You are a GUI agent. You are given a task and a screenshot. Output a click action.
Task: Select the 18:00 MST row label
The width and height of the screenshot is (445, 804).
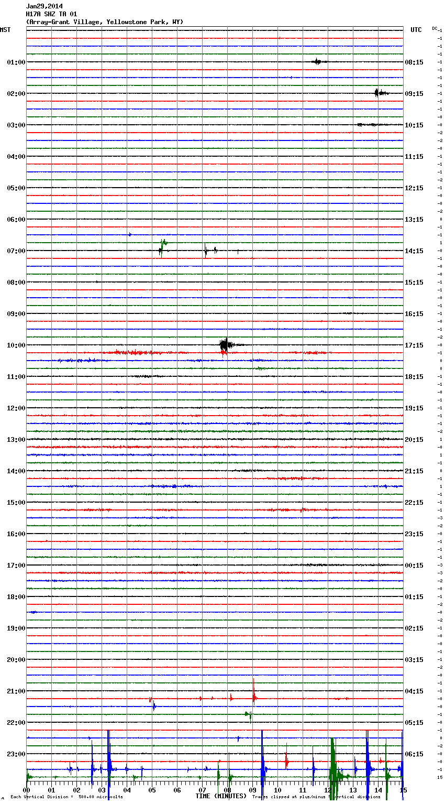(16, 597)
